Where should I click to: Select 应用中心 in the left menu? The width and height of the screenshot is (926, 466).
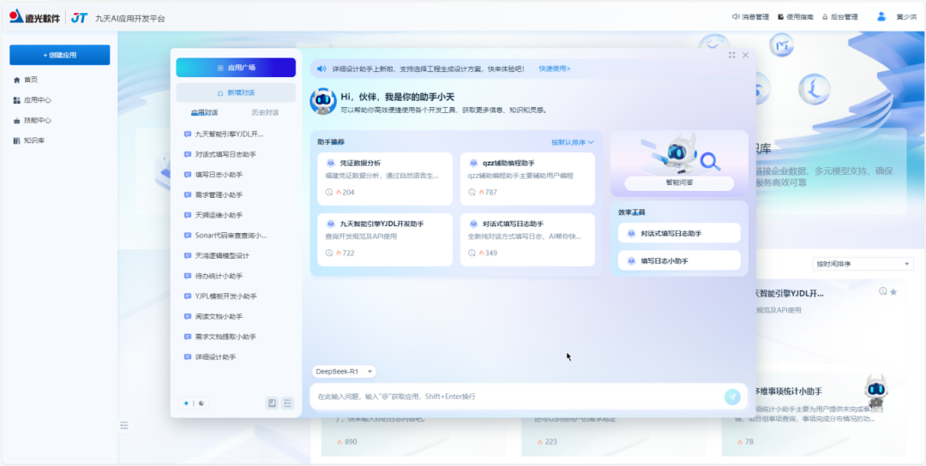[x=37, y=100]
